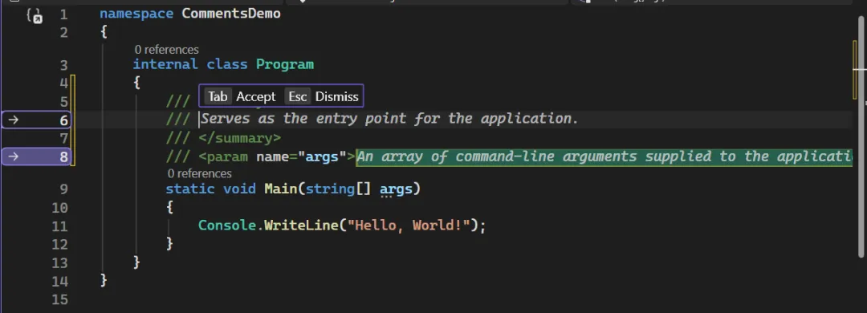Click the 'namespace' keyword on line 1
This screenshot has width=867, height=313.
point(136,14)
